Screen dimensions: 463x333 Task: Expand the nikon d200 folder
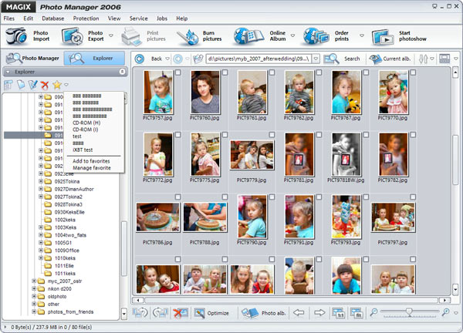[34, 288]
